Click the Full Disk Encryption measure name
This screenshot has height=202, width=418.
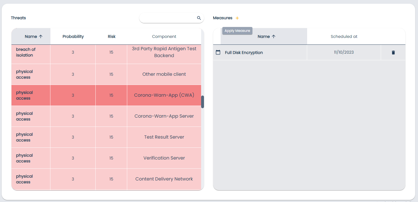pyautogui.click(x=244, y=53)
